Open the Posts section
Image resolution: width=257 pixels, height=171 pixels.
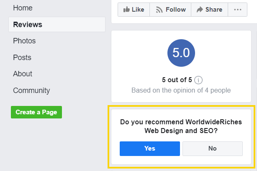22,58
